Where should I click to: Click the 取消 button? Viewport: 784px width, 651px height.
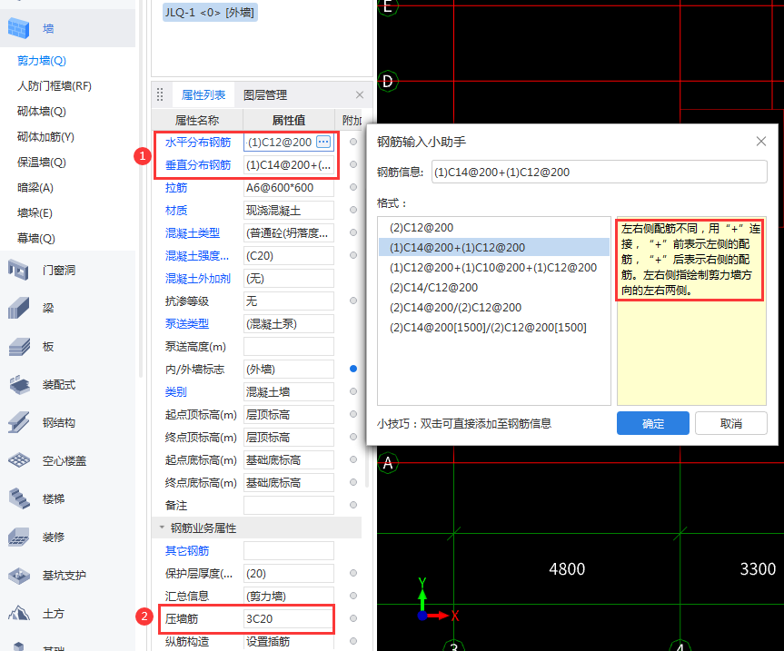[x=731, y=423]
